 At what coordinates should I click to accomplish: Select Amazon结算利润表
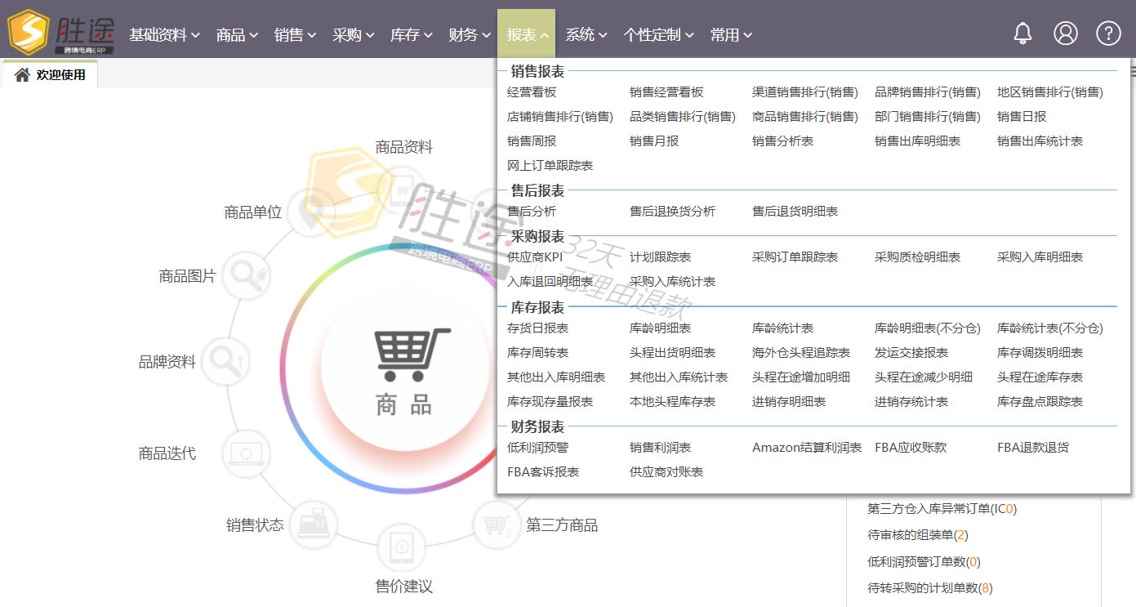[x=807, y=448]
